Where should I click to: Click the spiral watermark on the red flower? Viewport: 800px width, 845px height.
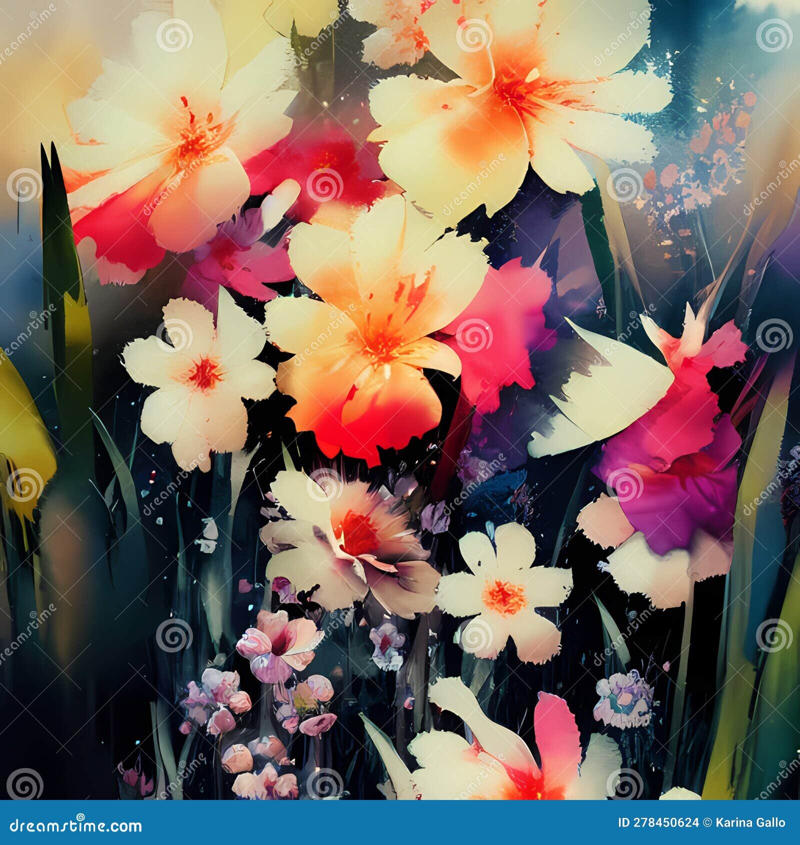pyautogui.click(x=324, y=184)
